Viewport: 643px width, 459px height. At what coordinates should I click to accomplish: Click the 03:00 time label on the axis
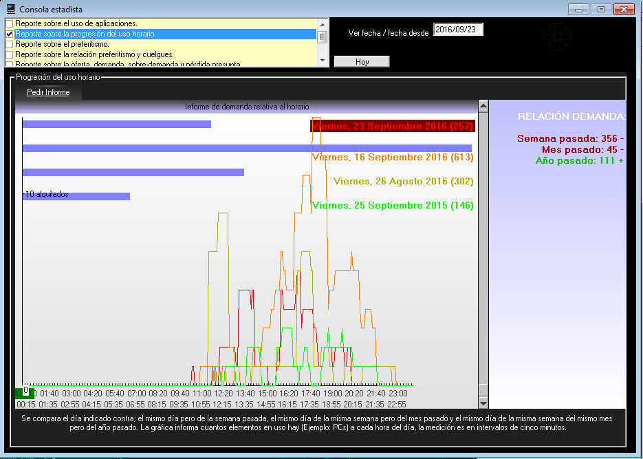[72, 394]
